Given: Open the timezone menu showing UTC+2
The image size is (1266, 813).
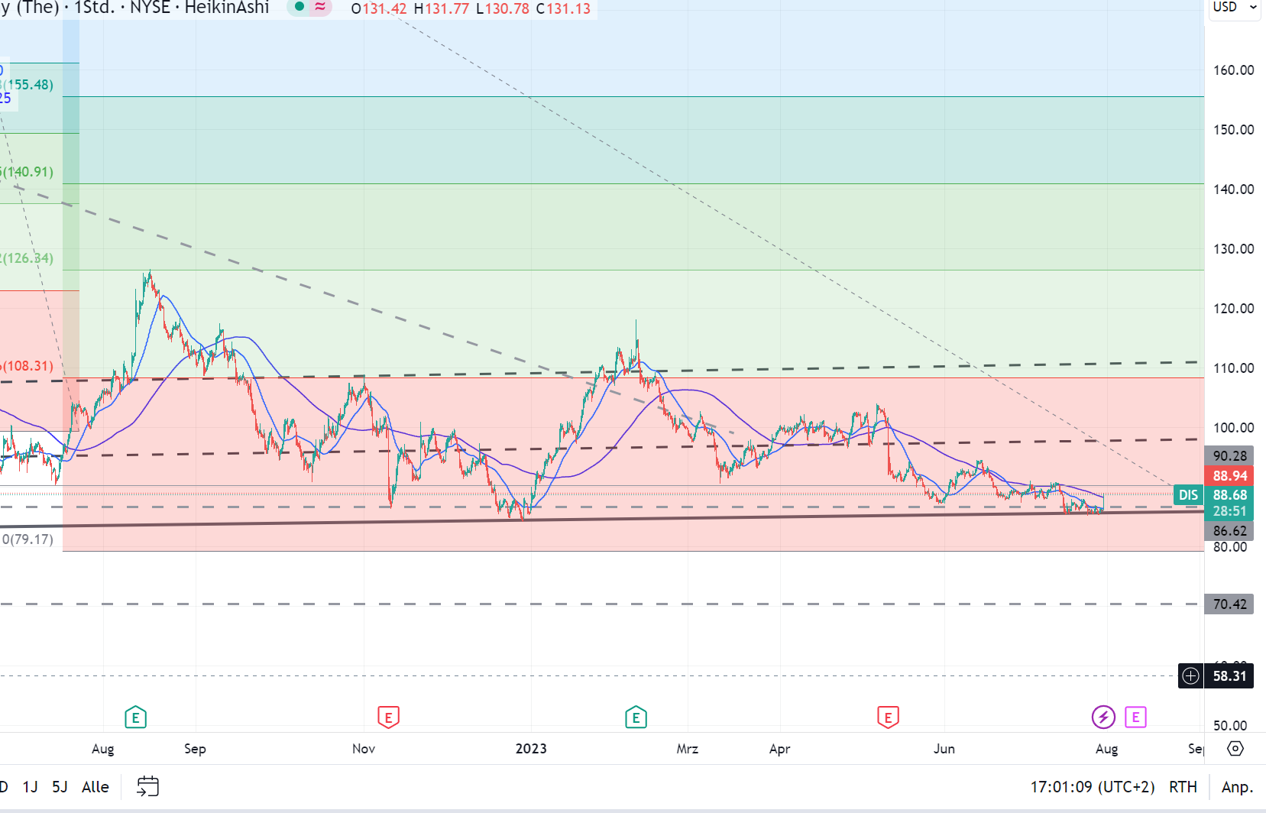Looking at the screenshot, I should point(1092,786).
